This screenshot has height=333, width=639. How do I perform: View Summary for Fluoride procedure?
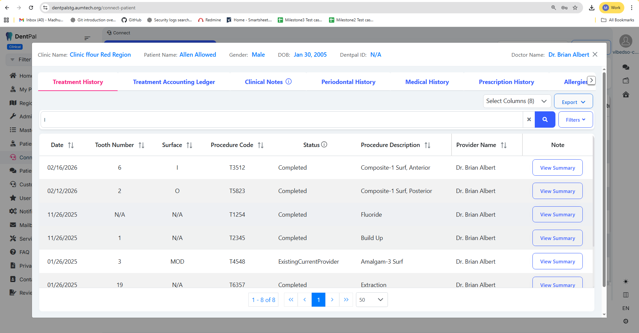pos(557,215)
